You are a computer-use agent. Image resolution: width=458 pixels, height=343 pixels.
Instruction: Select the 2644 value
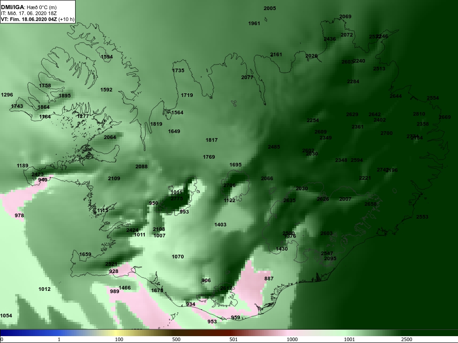pos(396,96)
